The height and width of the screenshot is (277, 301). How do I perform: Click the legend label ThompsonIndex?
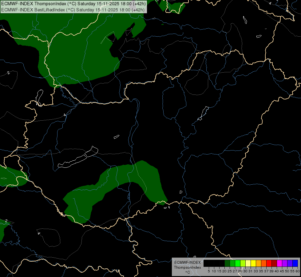coord(188,267)
